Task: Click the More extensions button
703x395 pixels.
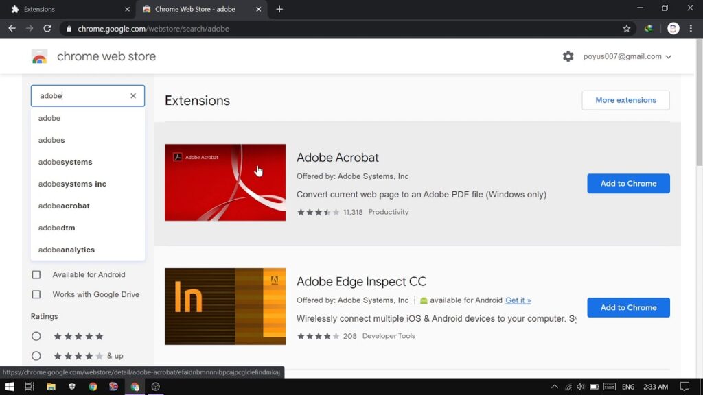Action: [625, 100]
